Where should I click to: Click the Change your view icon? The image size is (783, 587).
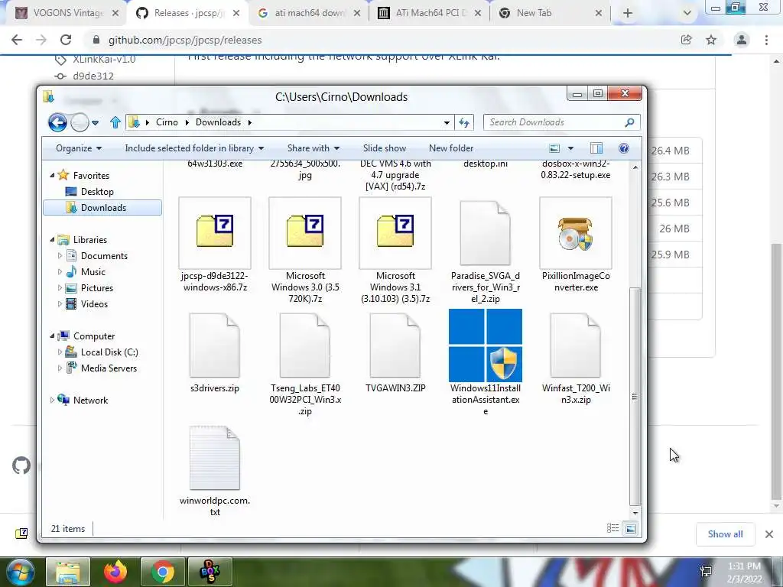[x=554, y=148]
